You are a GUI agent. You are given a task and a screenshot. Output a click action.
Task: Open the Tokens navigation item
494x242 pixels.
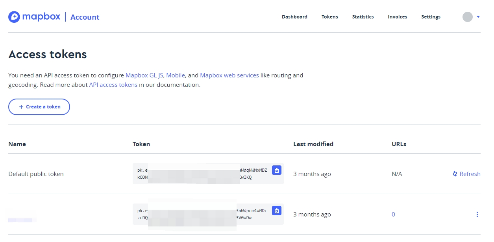click(x=330, y=17)
